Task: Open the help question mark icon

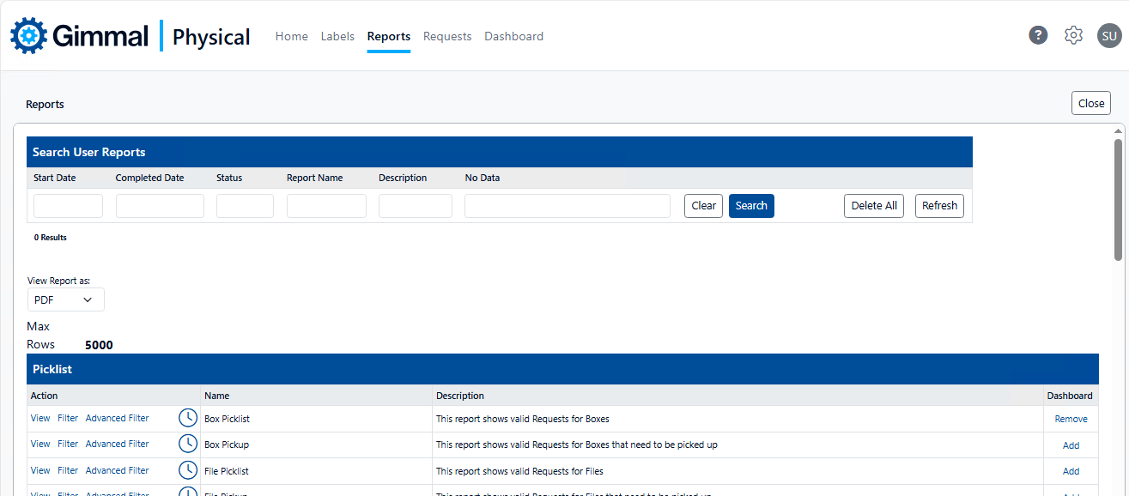Action: [1038, 35]
